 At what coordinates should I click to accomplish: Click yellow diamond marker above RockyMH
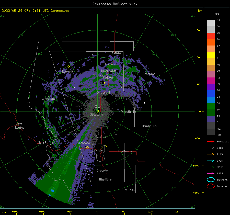point(68,67)
